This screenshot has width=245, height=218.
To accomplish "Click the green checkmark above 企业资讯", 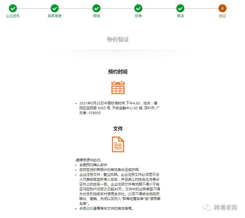I will tap(13, 8).
